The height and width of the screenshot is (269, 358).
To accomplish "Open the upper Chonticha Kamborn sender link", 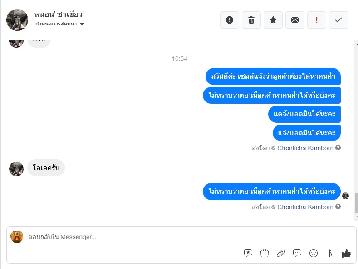I will pos(305,148).
